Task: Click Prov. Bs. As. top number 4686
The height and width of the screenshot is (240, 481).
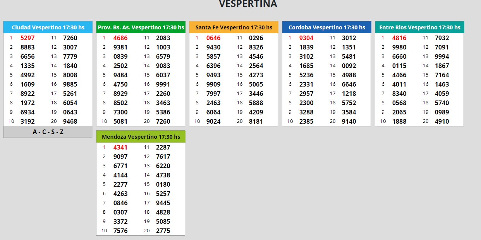Action: (120, 38)
